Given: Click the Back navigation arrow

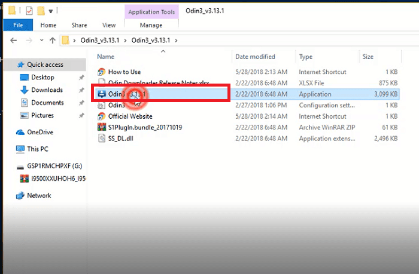Looking at the screenshot, I should (x=13, y=40).
